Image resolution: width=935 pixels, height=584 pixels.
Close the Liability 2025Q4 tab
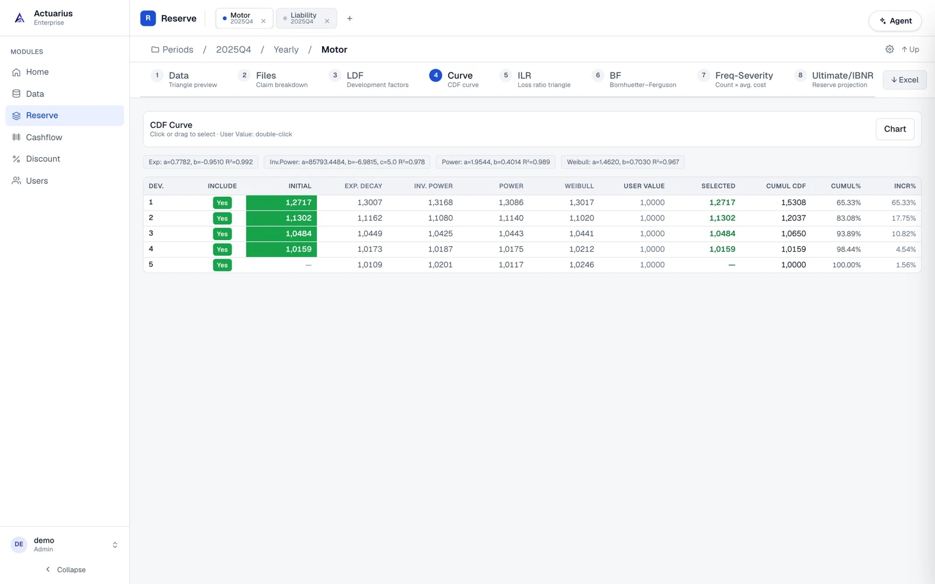coord(327,22)
